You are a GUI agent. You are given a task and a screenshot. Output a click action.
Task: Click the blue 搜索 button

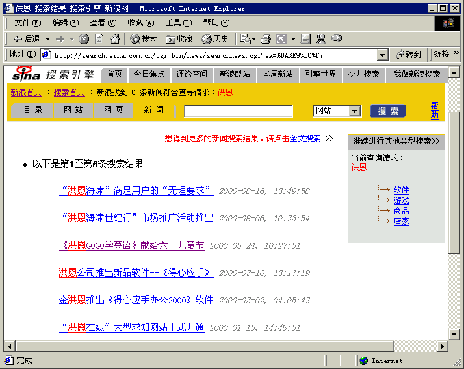coord(388,111)
